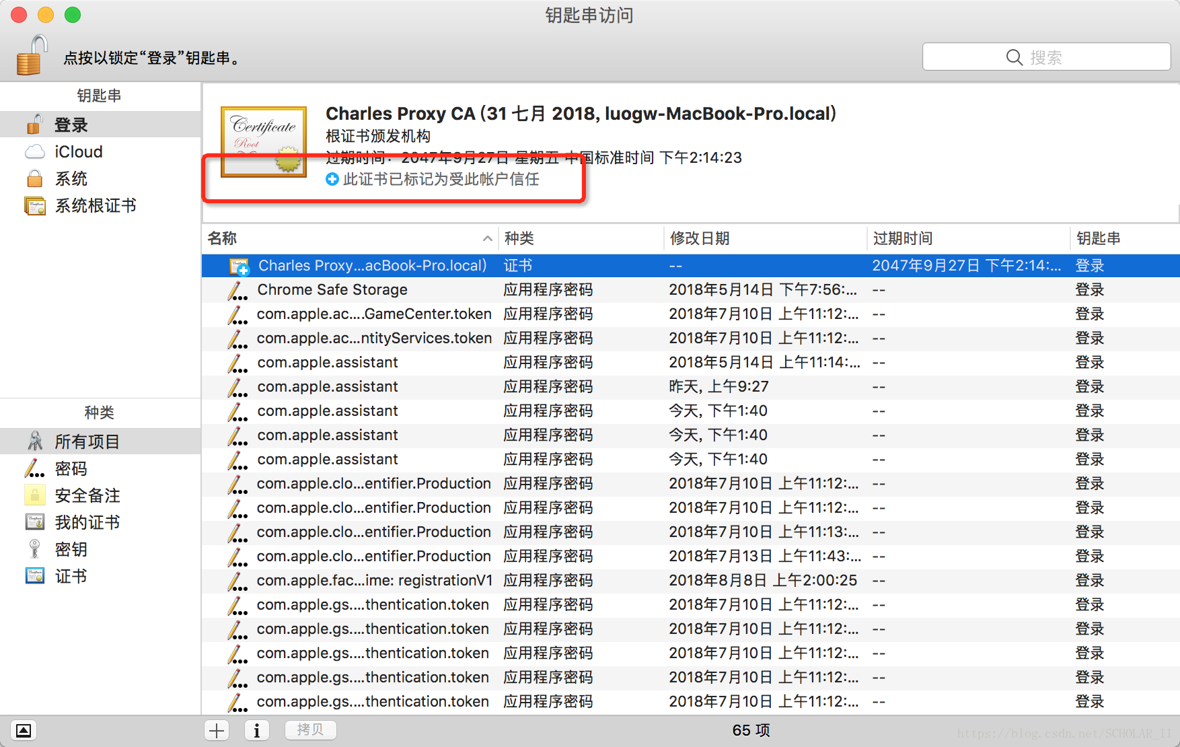Viewport: 1180px width, 747px height.
Task: Click the 我的证书 icon
Action: click(x=35, y=522)
